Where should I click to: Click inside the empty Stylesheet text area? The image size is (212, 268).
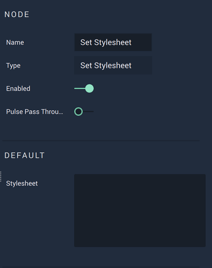coord(140,210)
